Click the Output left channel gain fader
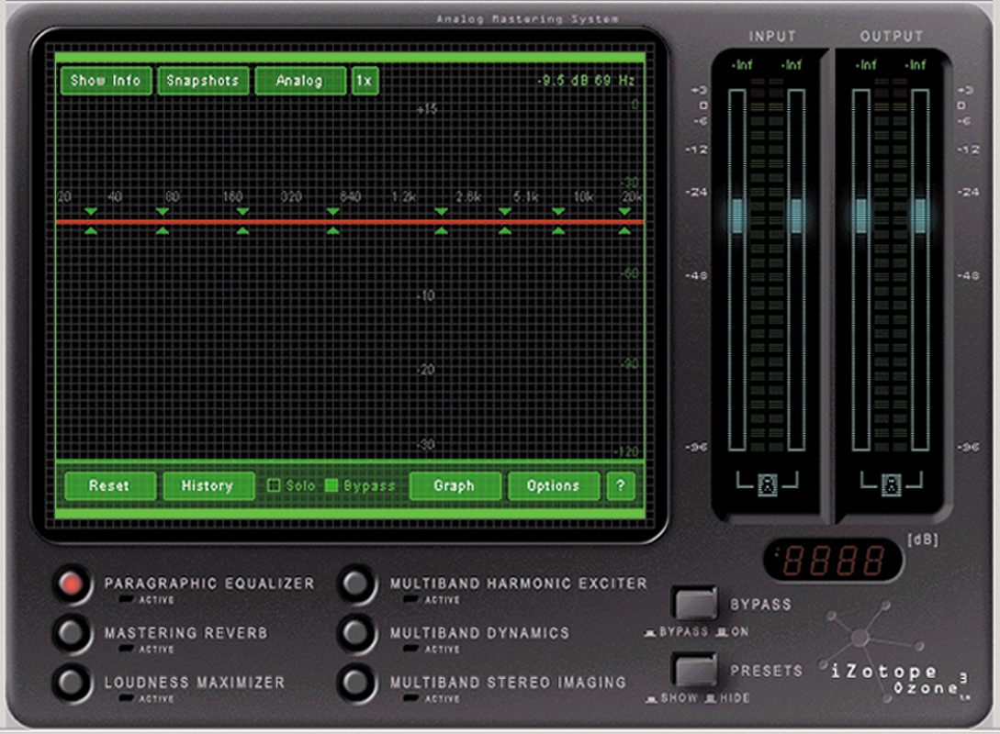 861,216
